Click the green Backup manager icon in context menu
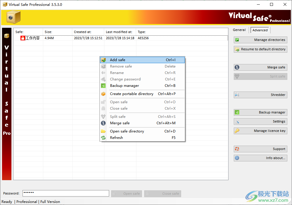292x205 pixels. coord(103,86)
